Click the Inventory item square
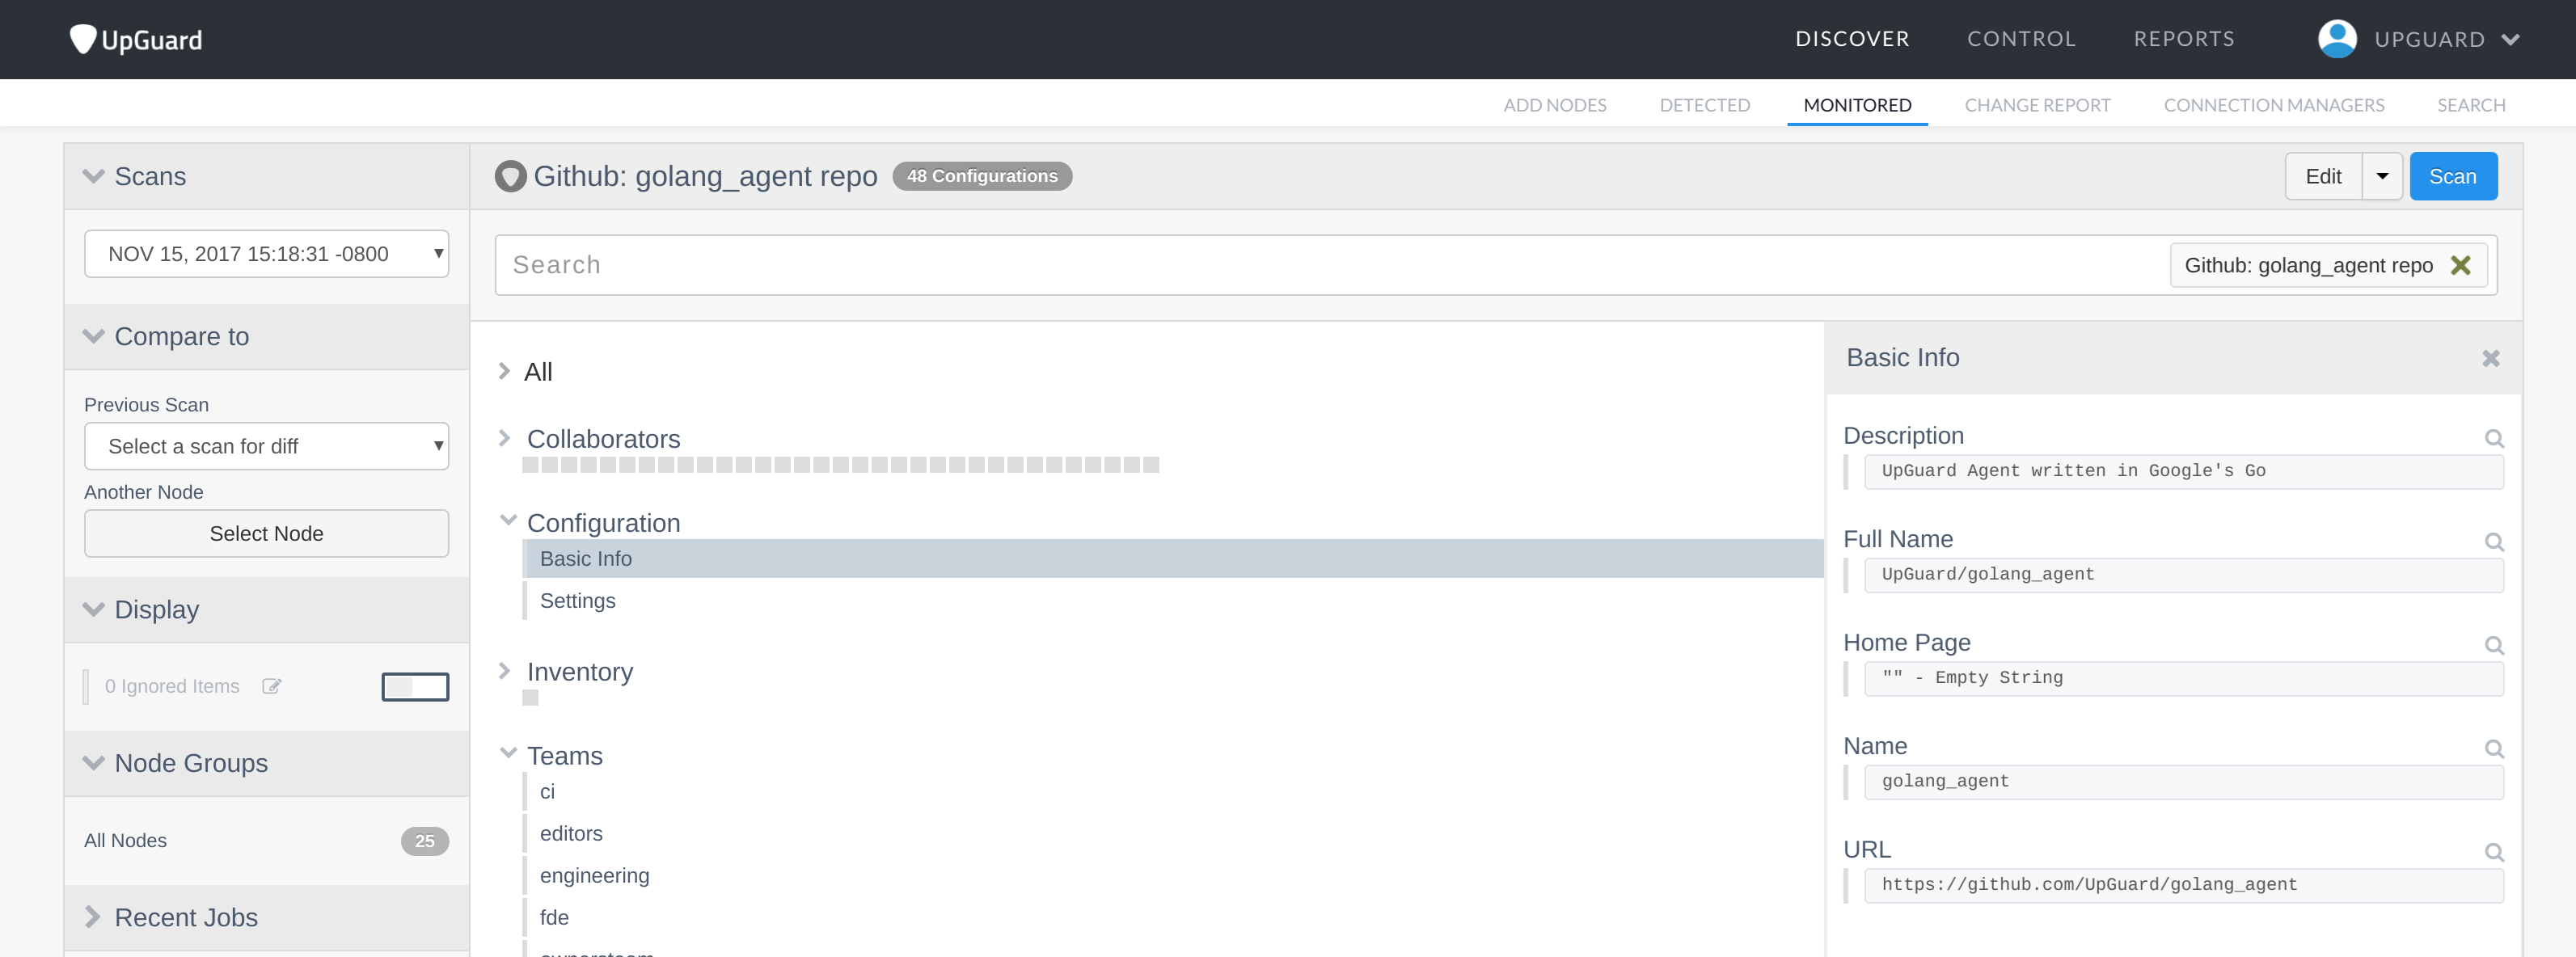The width and height of the screenshot is (2576, 957). coord(530,698)
